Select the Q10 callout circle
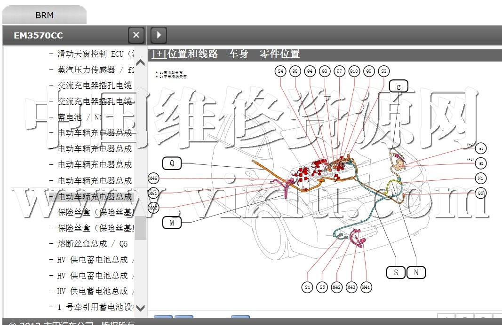This screenshot has height=325, width=502. click(354, 71)
